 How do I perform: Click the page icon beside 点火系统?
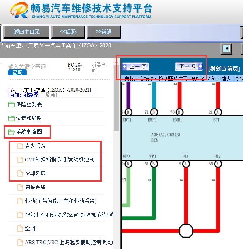pos(20,146)
